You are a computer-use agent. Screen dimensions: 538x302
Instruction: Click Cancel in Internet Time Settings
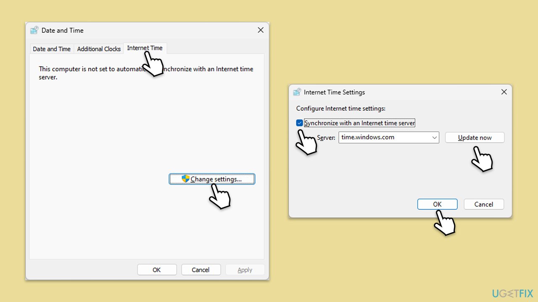pos(484,204)
